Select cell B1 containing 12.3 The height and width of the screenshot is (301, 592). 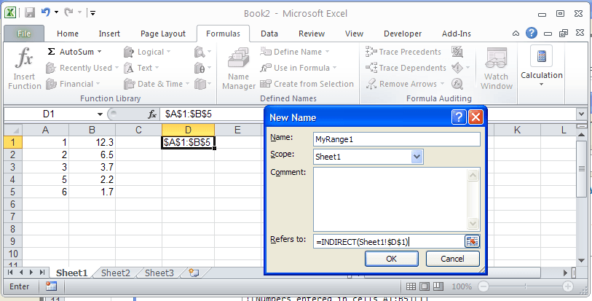click(x=92, y=142)
